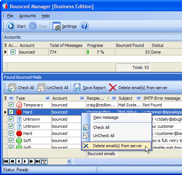
Task: Click the Bounced Found column header
Action: coord(132,45)
